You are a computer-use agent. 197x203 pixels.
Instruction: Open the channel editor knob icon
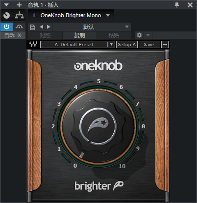point(6,15)
